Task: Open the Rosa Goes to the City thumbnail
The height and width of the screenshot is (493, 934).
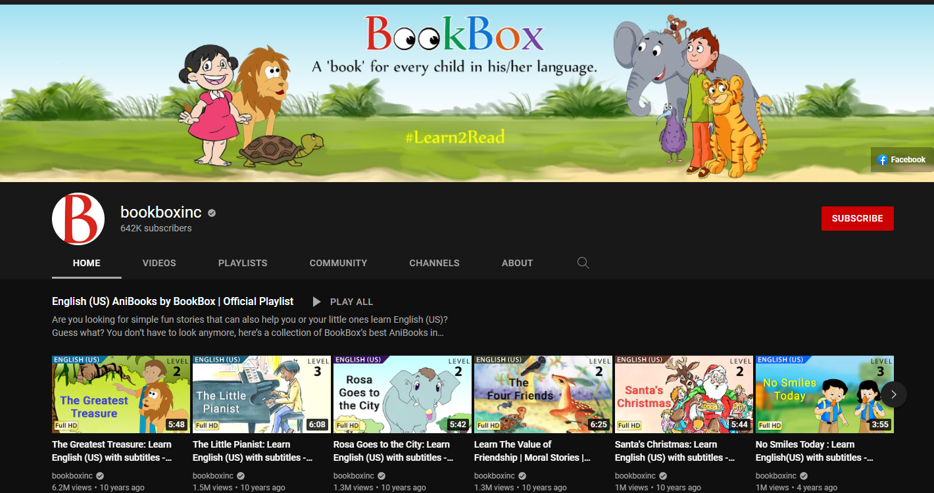Action: (x=402, y=394)
